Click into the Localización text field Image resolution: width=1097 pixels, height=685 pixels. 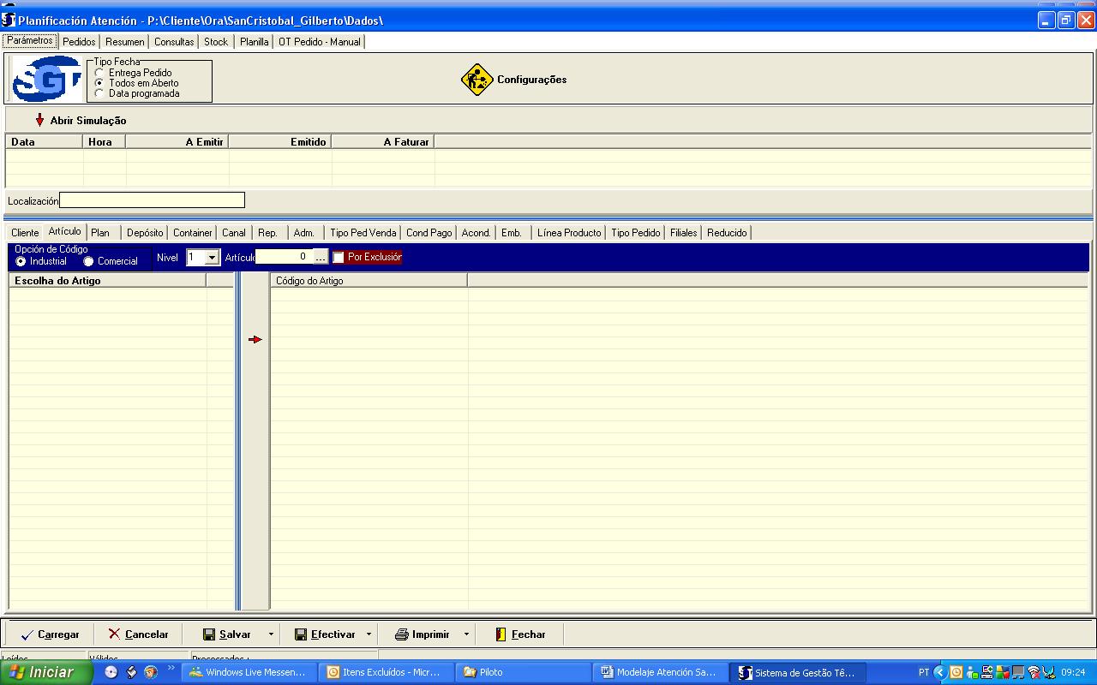coord(152,200)
